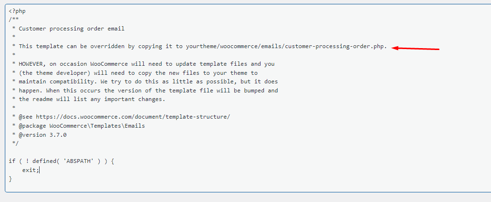This screenshot has height=202, width=491.
Task: Click the opening <?php tag
Action: (x=17, y=11)
